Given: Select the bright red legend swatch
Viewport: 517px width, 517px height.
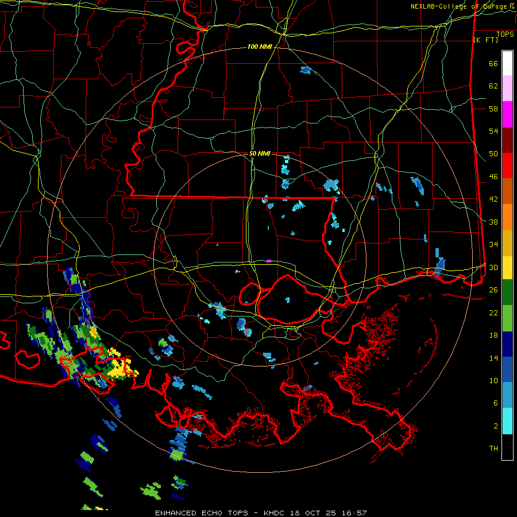Looking at the screenshot, I should coord(507,165).
